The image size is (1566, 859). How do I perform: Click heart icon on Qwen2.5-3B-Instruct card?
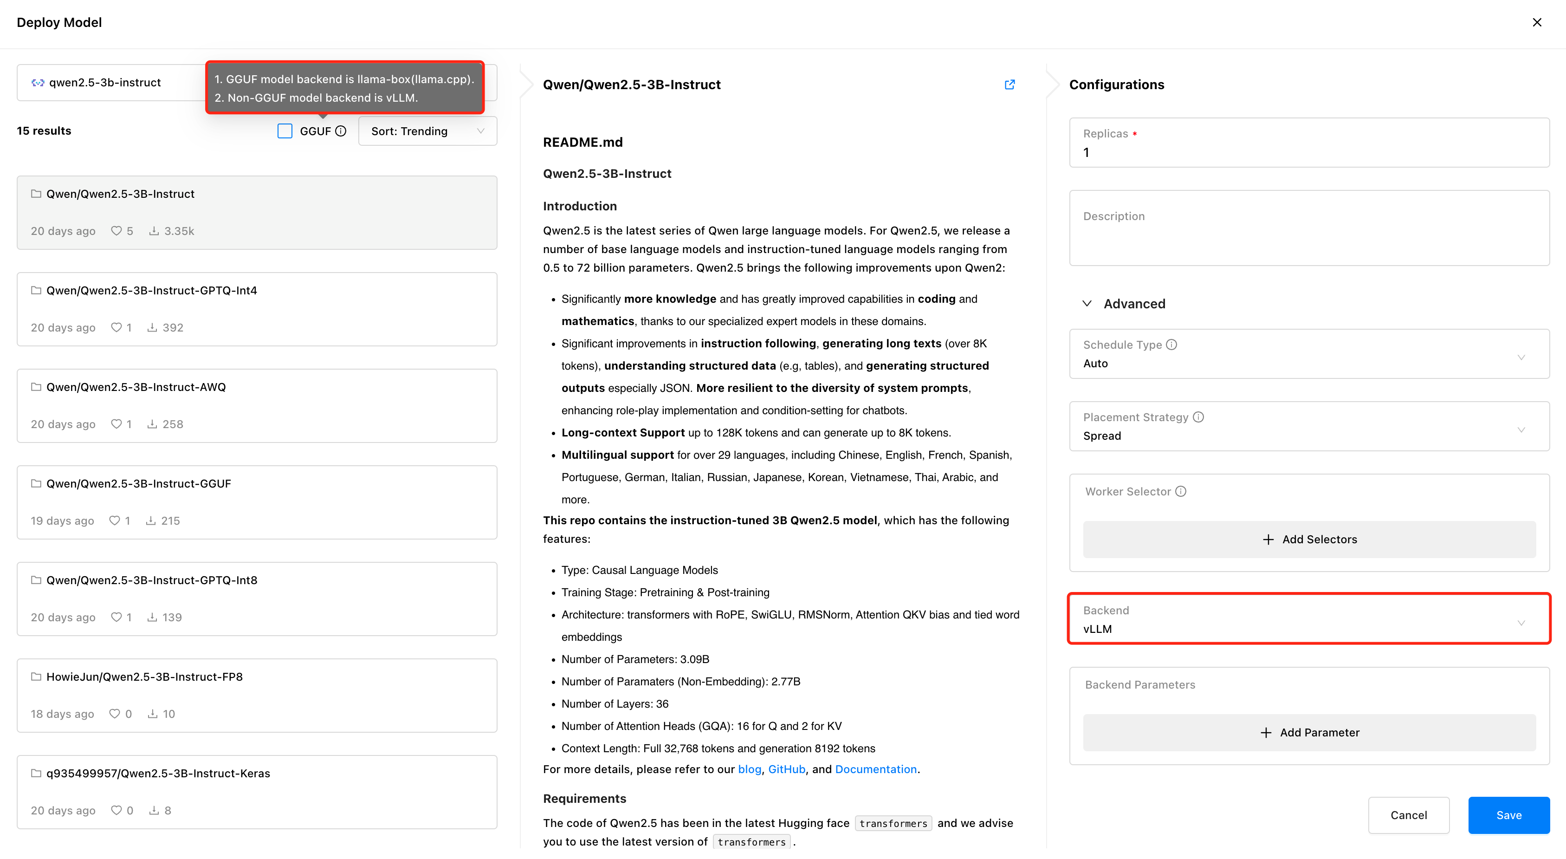(116, 231)
